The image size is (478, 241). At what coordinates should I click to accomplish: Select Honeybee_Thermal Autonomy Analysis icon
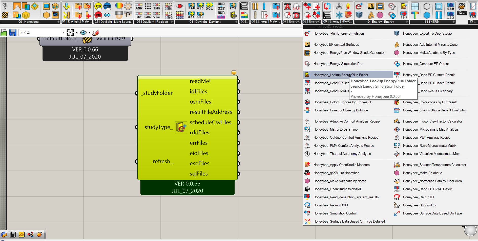[307, 154]
